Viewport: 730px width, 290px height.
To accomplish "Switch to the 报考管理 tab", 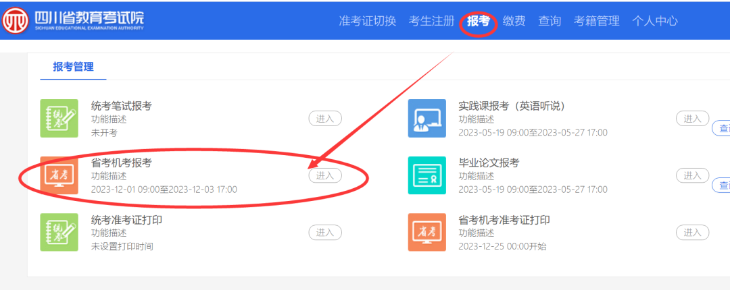I will [73, 67].
